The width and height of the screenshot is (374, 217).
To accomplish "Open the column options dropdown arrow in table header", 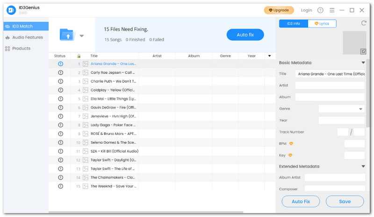I will tap(270, 56).
